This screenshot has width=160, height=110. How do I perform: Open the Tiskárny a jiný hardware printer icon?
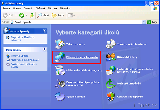point(111,44)
